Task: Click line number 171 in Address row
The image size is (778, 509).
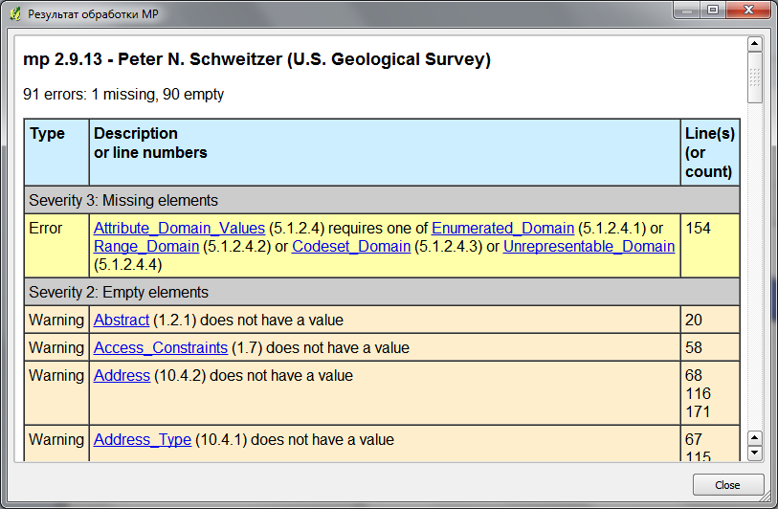Action: click(x=699, y=411)
